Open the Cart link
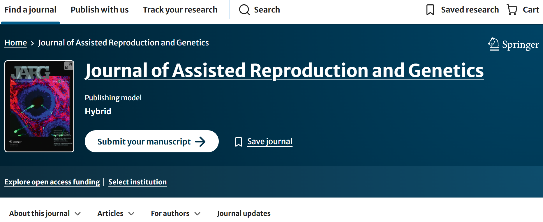 click(x=531, y=10)
